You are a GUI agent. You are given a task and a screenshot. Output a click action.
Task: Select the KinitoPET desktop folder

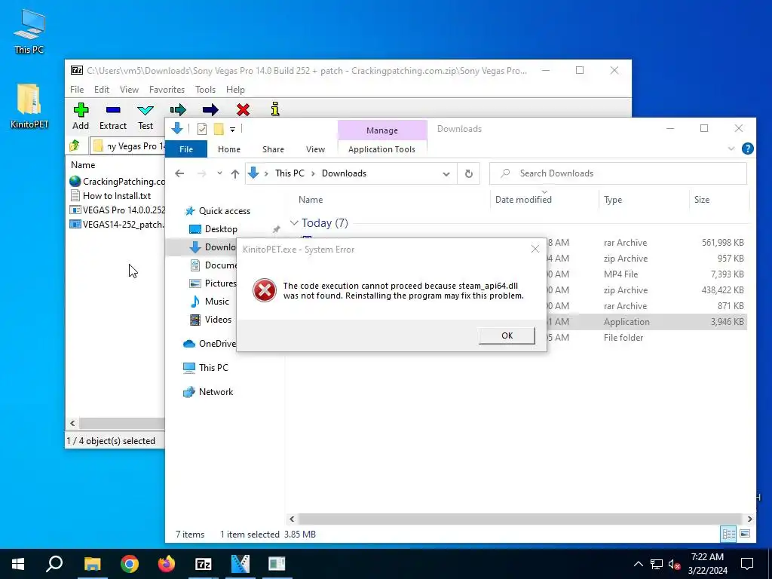pyautogui.click(x=29, y=106)
